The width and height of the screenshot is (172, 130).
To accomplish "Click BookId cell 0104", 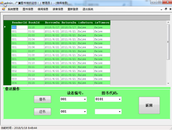I will 36,39.
